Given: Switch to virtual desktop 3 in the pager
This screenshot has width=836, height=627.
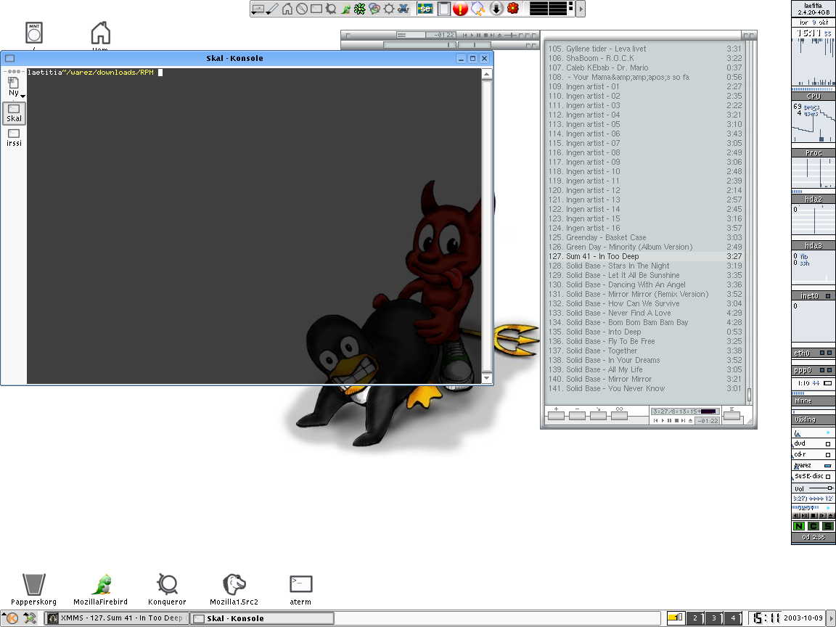Looking at the screenshot, I should 714,618.
